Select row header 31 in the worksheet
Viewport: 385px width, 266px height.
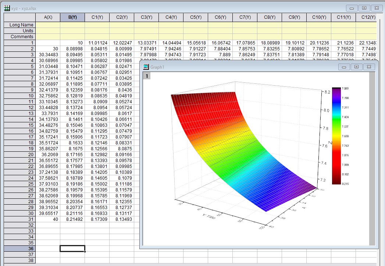click(x=19, y=219)
